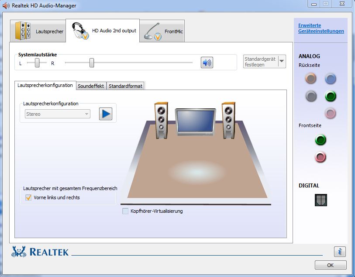The image size is (355, 277).
Task: Click the DIGITAL optical output connector icon
Action: (x=321, y=200)
